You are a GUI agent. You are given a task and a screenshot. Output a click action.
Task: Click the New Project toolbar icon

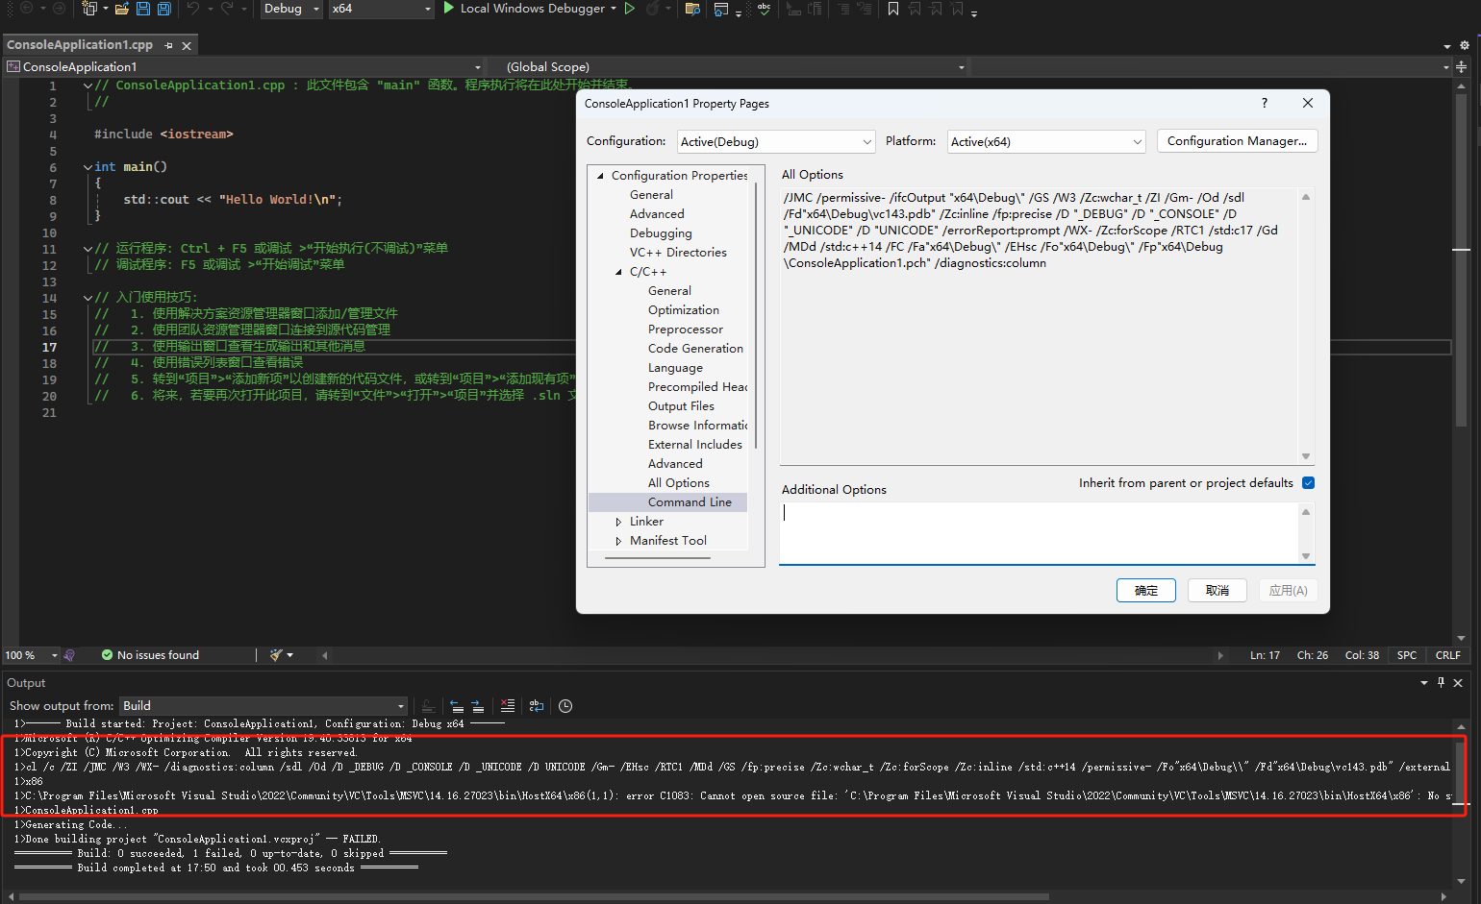pyautogui.click(x=89, y=9)
